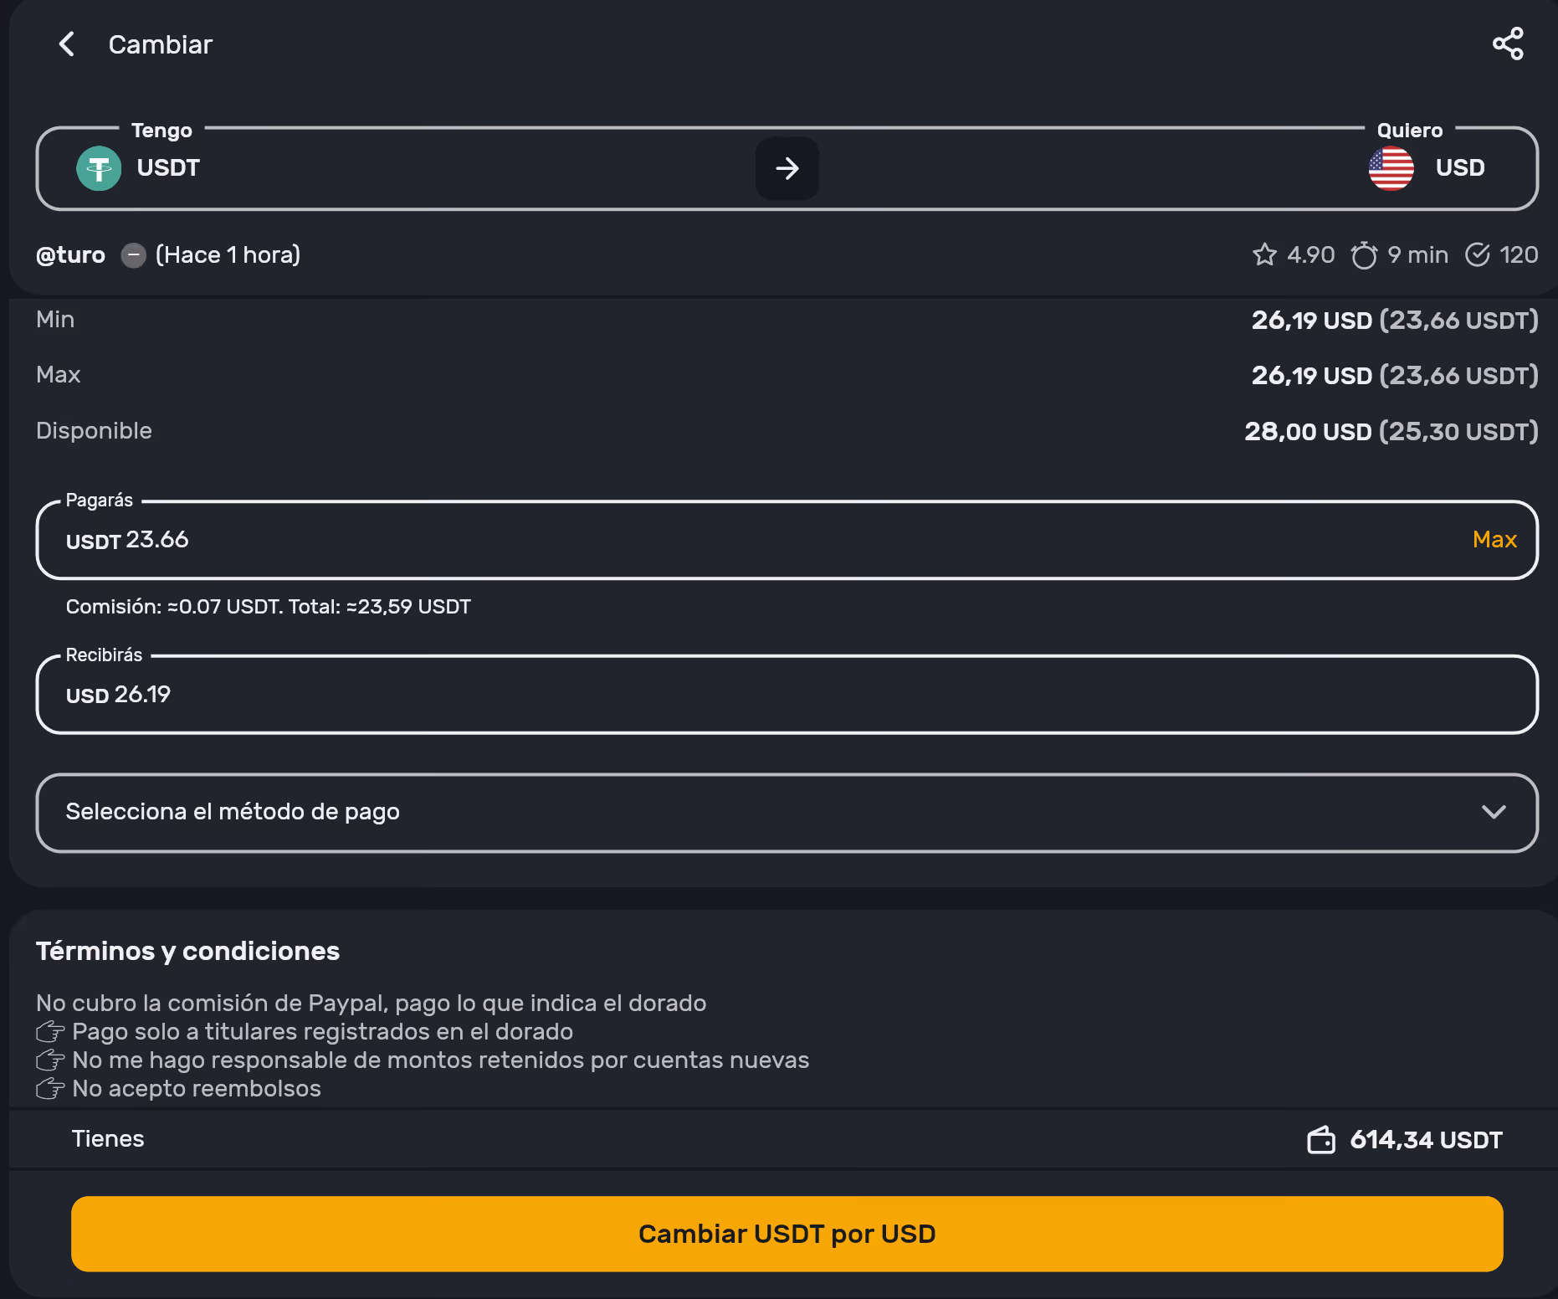Swap currencies with the center arrow button
The height and width of the screenshot is (1299, 1558).
click(x=787, y=168)
